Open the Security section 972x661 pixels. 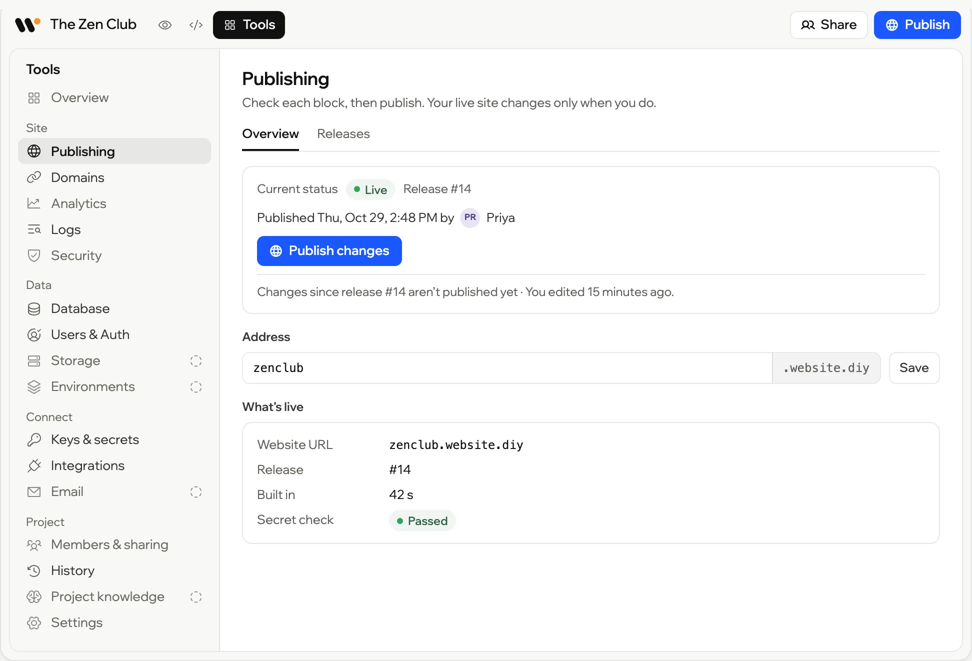[114, 255]
